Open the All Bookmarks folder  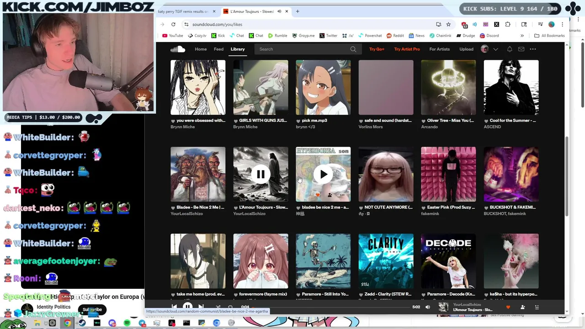click(x=550, y=36)
